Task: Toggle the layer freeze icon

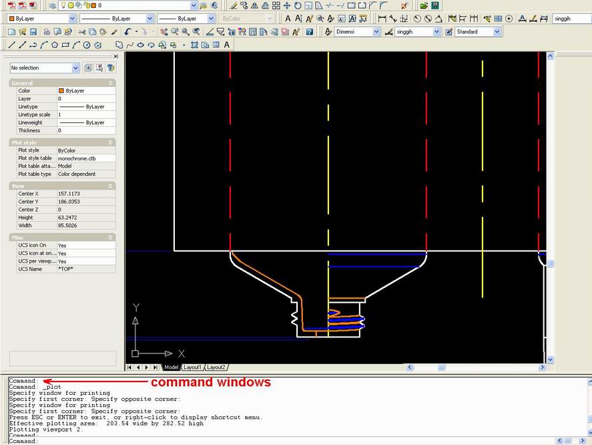Action: pos(71,5)
